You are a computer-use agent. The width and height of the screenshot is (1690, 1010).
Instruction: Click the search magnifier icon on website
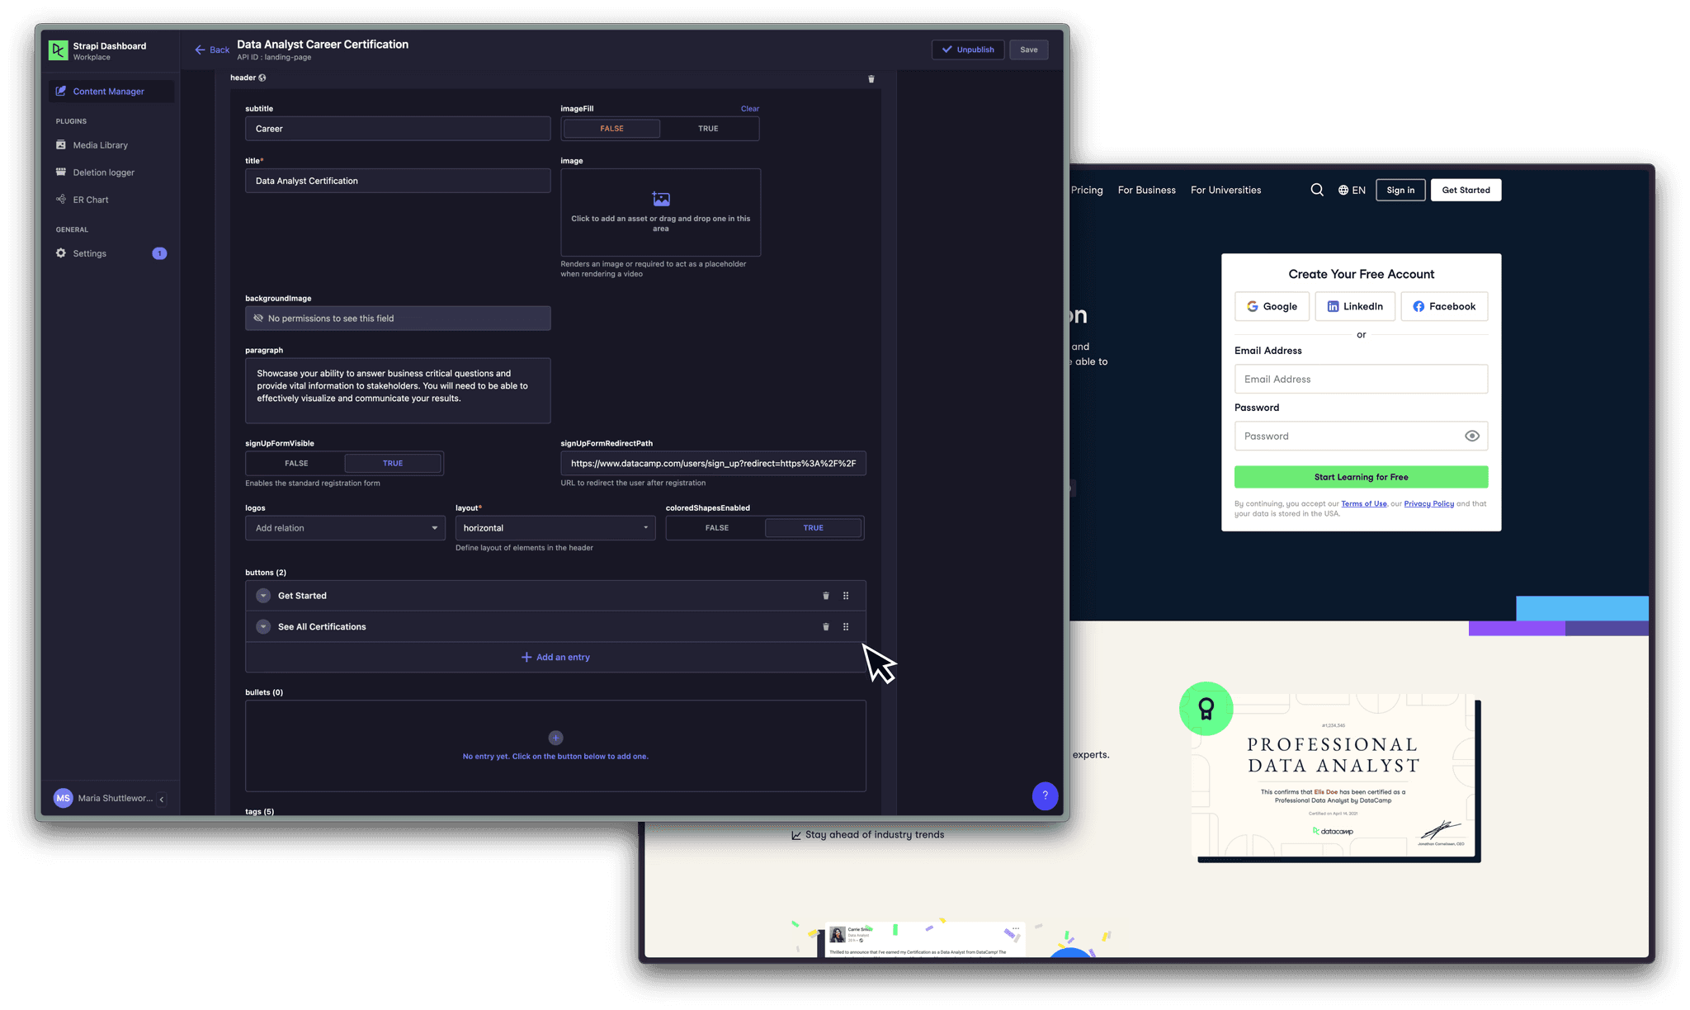pos(1317,190)
